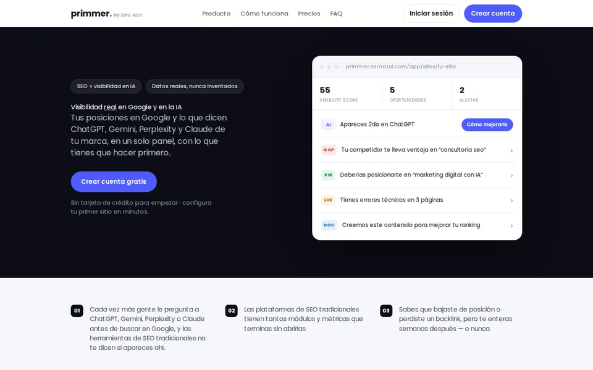
Task: Click the blue DOC badge icon
Action: (329, 225)
